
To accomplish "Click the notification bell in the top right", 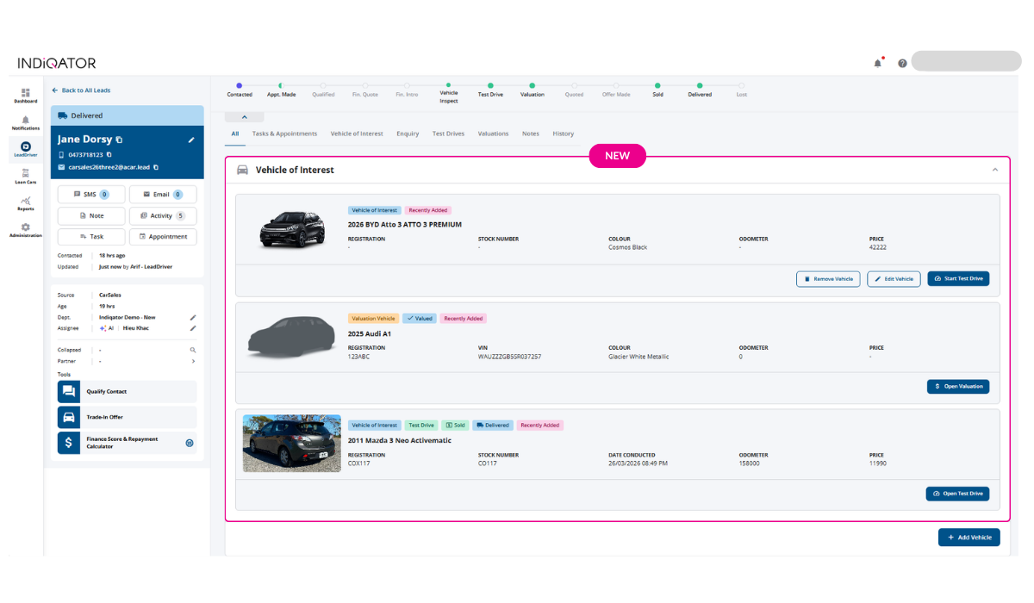I will [877, 62].
